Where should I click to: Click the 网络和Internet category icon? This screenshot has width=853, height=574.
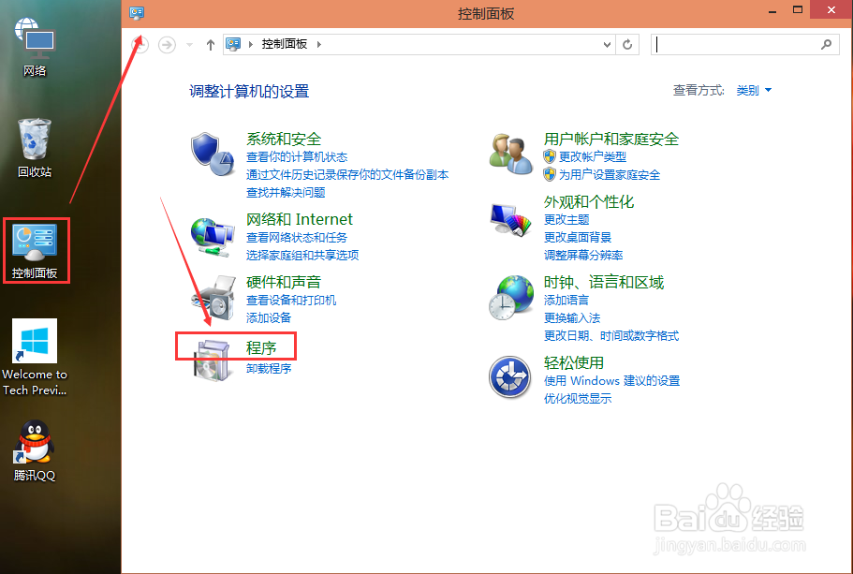tap(213, 234)
